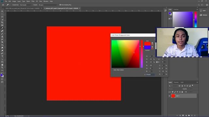Select the Frame tool
The image size is (209, 117).
[x=2, y=25]
